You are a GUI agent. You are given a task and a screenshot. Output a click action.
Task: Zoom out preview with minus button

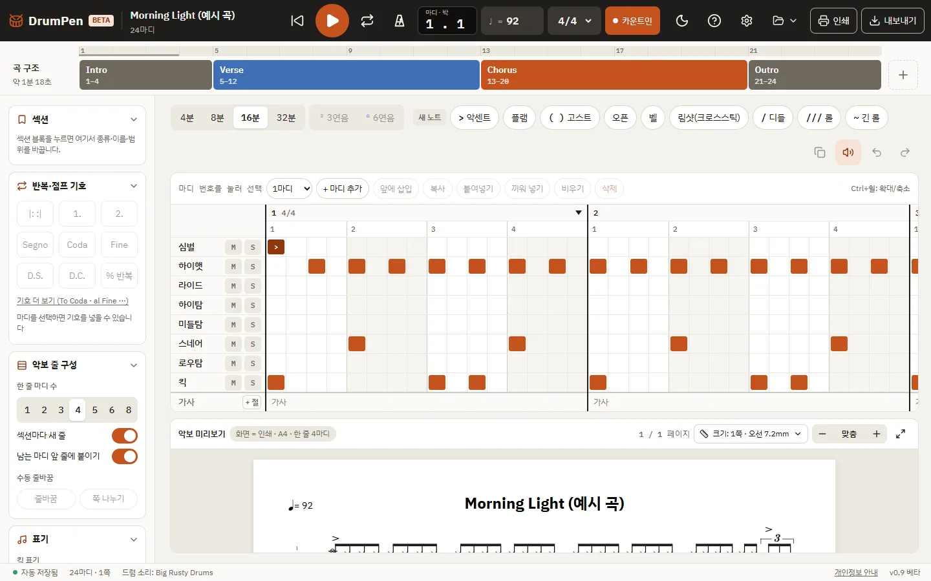[x=822, y=434]
